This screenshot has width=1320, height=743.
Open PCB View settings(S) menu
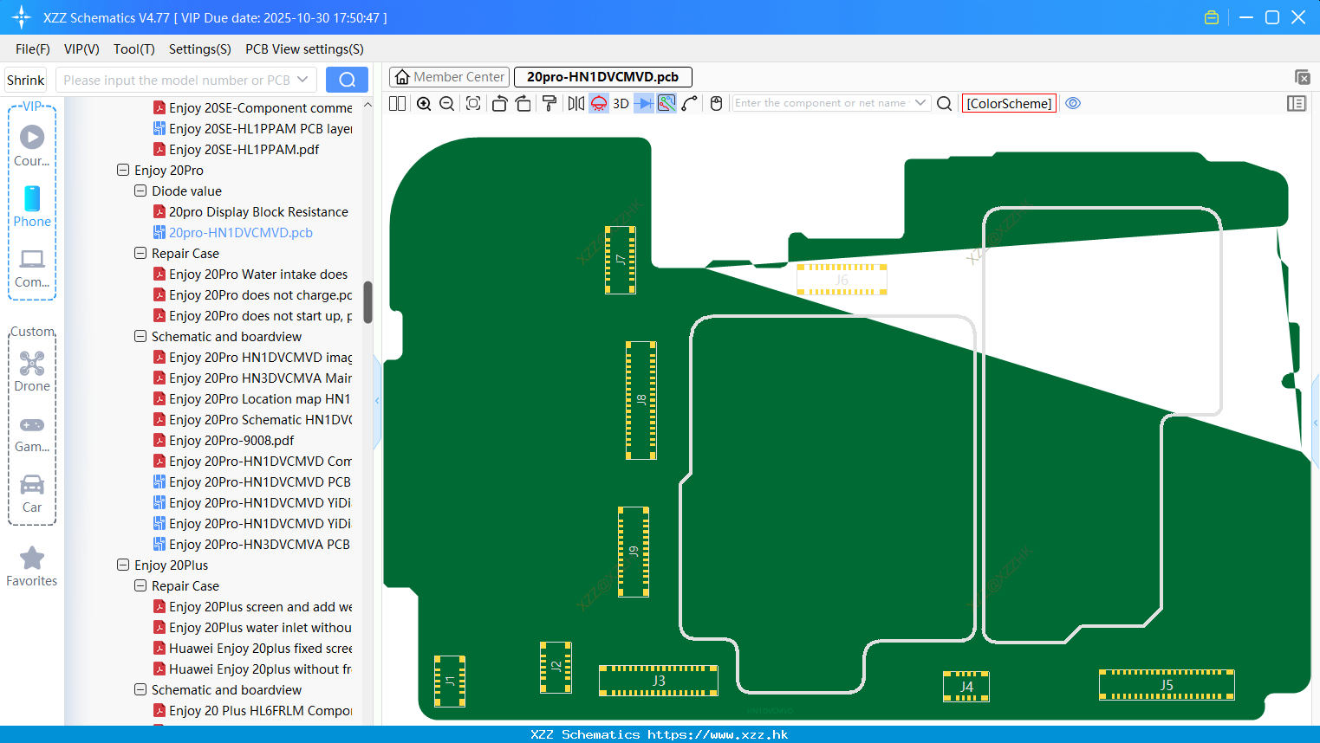click(304, 49)
